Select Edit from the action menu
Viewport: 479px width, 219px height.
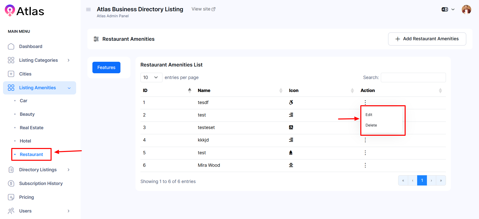369,115
